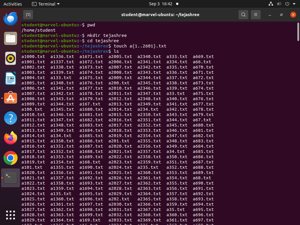Open the terminal hamburger menu
Viewport: 300px width, 225px height.
pos(255,15)
